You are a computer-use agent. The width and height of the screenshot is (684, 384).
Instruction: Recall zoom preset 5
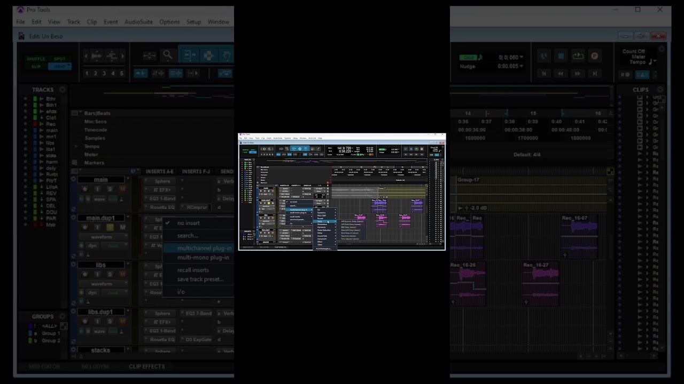click(273, 155)
